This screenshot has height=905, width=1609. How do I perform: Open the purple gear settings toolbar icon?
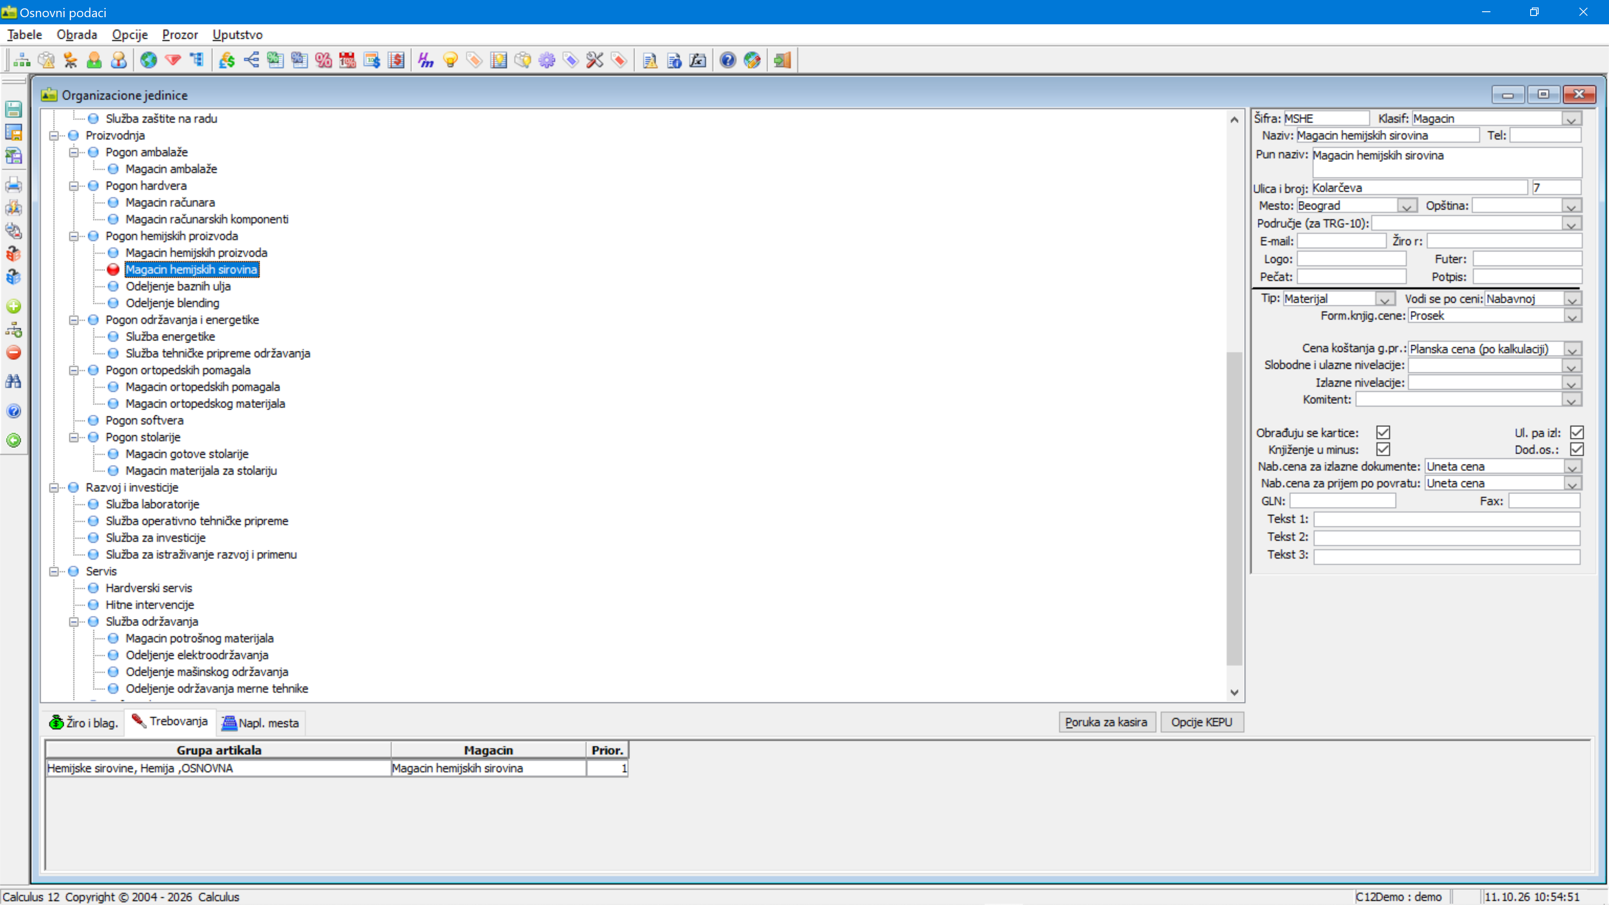pos(546,60)
